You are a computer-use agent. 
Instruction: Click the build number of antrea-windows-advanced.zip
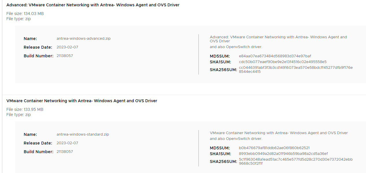[65, 56]
